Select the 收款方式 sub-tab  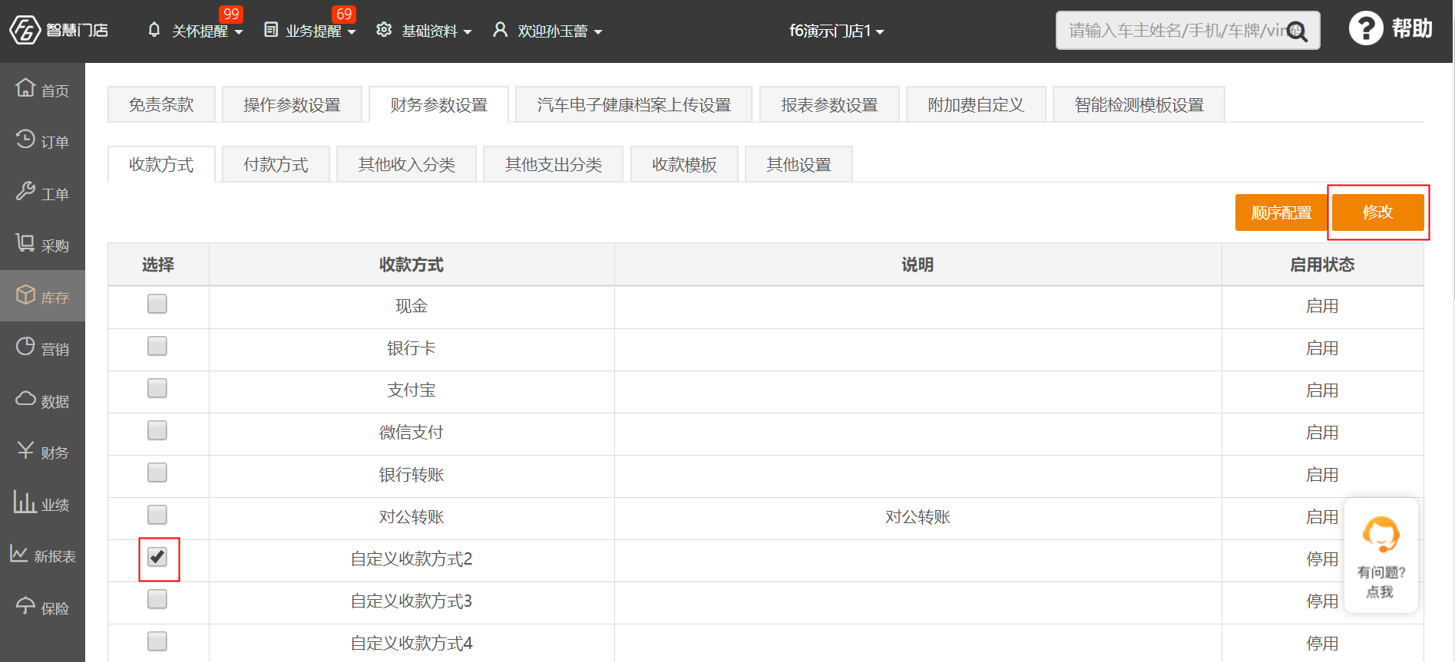point(161,164)
